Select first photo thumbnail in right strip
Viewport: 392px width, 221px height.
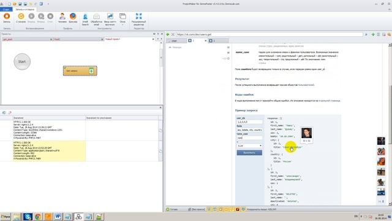tap(381, 141)
